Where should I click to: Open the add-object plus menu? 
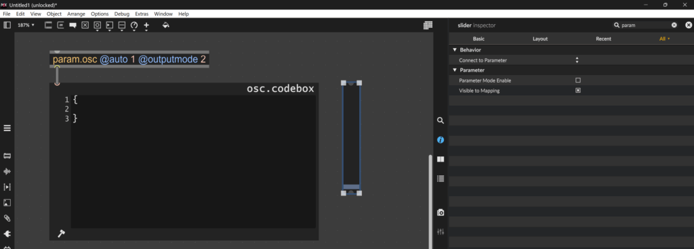pyautogui.click(x=146, y=26)
